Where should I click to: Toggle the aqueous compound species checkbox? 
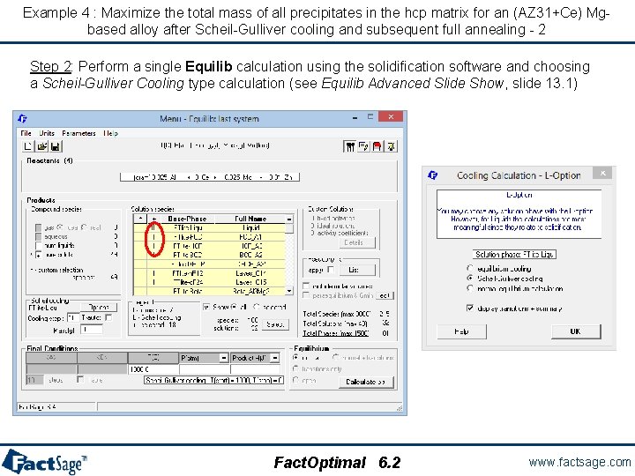[39, 236]
